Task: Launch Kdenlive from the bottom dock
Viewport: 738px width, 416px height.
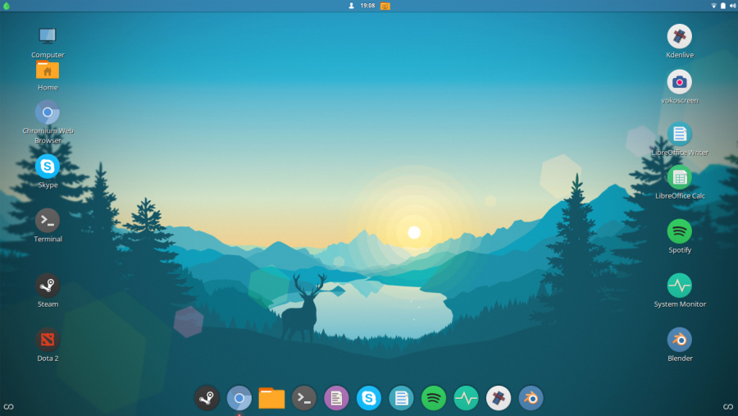Action: coord(499,398)
